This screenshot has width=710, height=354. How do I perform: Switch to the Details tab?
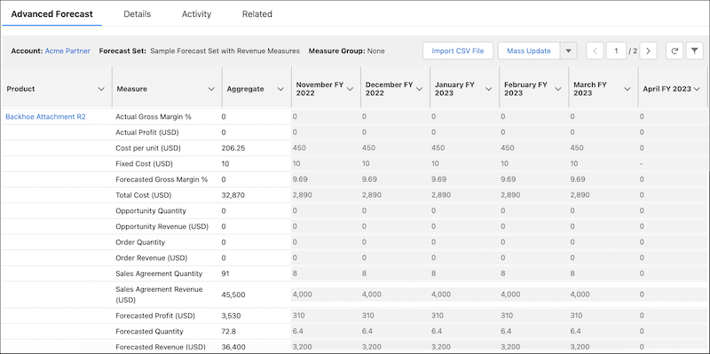tap(138, 14)
